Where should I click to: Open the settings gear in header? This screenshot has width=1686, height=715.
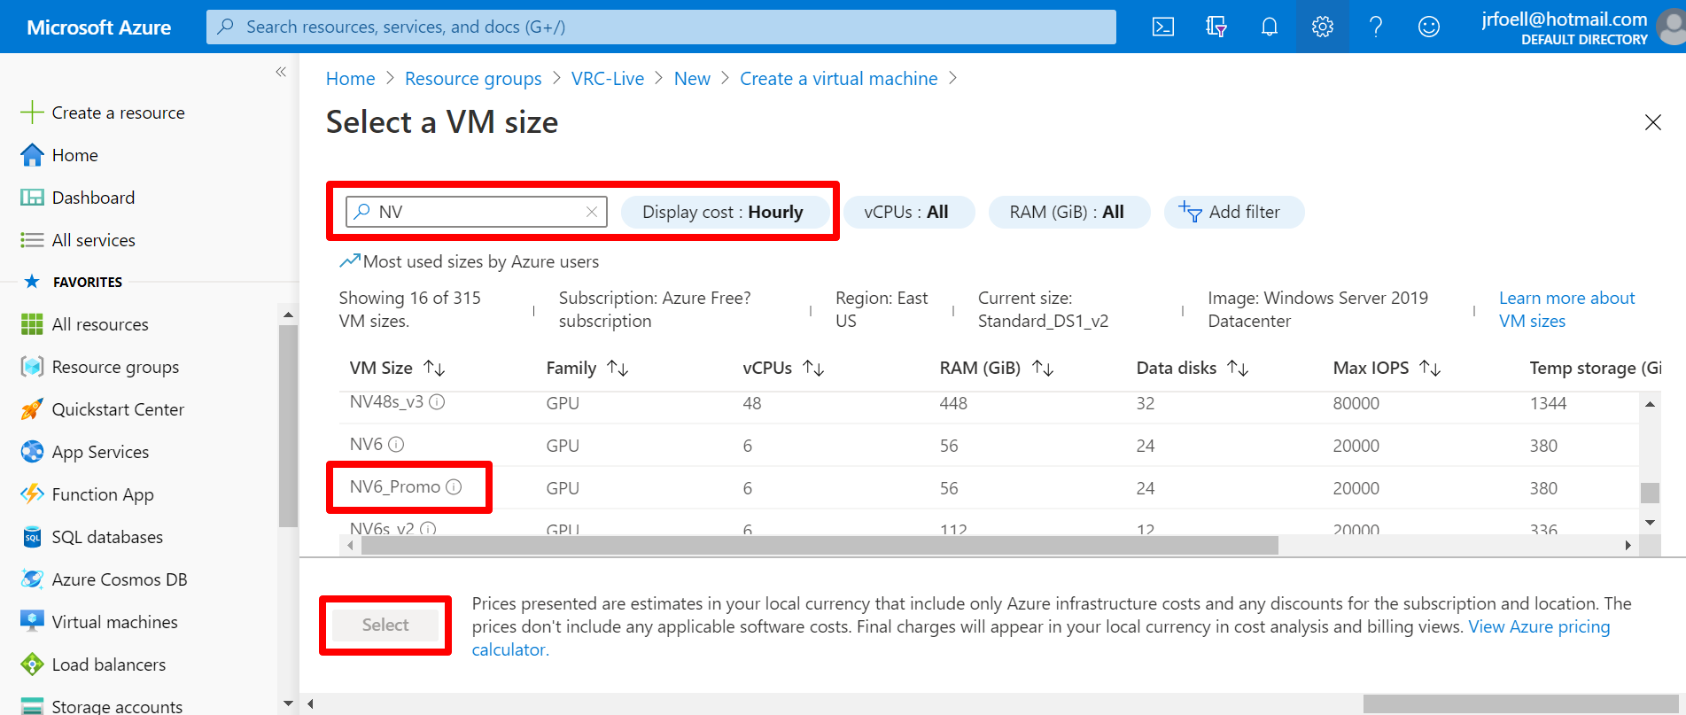pyautogui.click(x=1322, y=27)
